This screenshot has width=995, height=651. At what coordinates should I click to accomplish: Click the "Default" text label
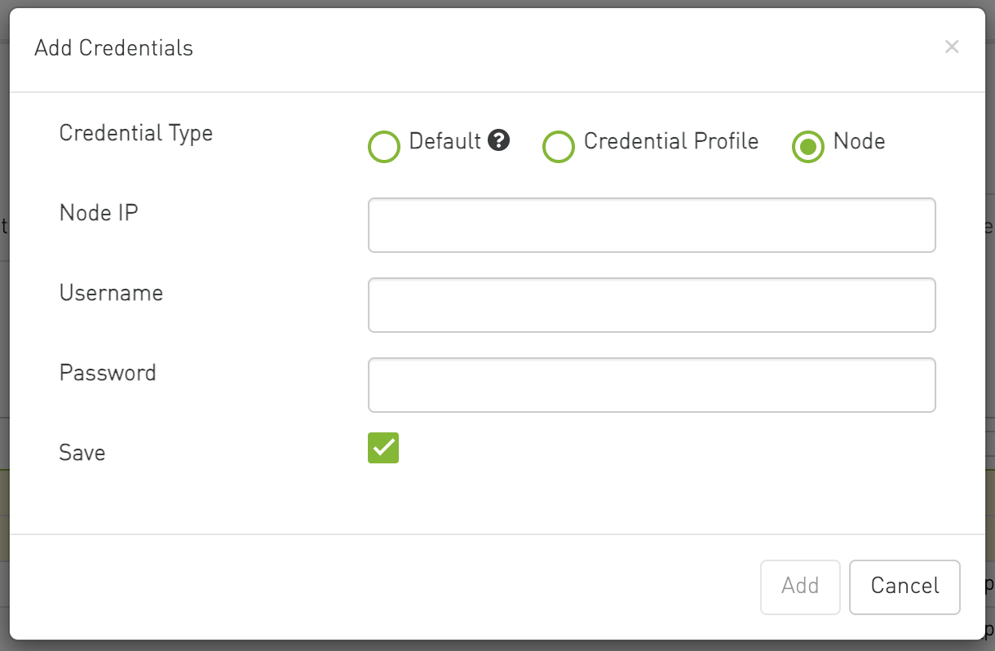pyautogui.click(x=445, y=141)
